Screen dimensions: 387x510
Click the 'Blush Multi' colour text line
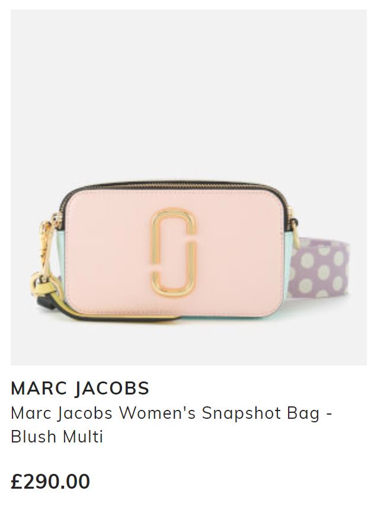[x=57, y=437]
